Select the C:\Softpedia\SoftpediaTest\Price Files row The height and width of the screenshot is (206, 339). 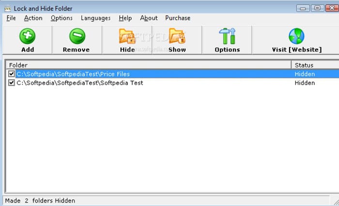point(172,74)
